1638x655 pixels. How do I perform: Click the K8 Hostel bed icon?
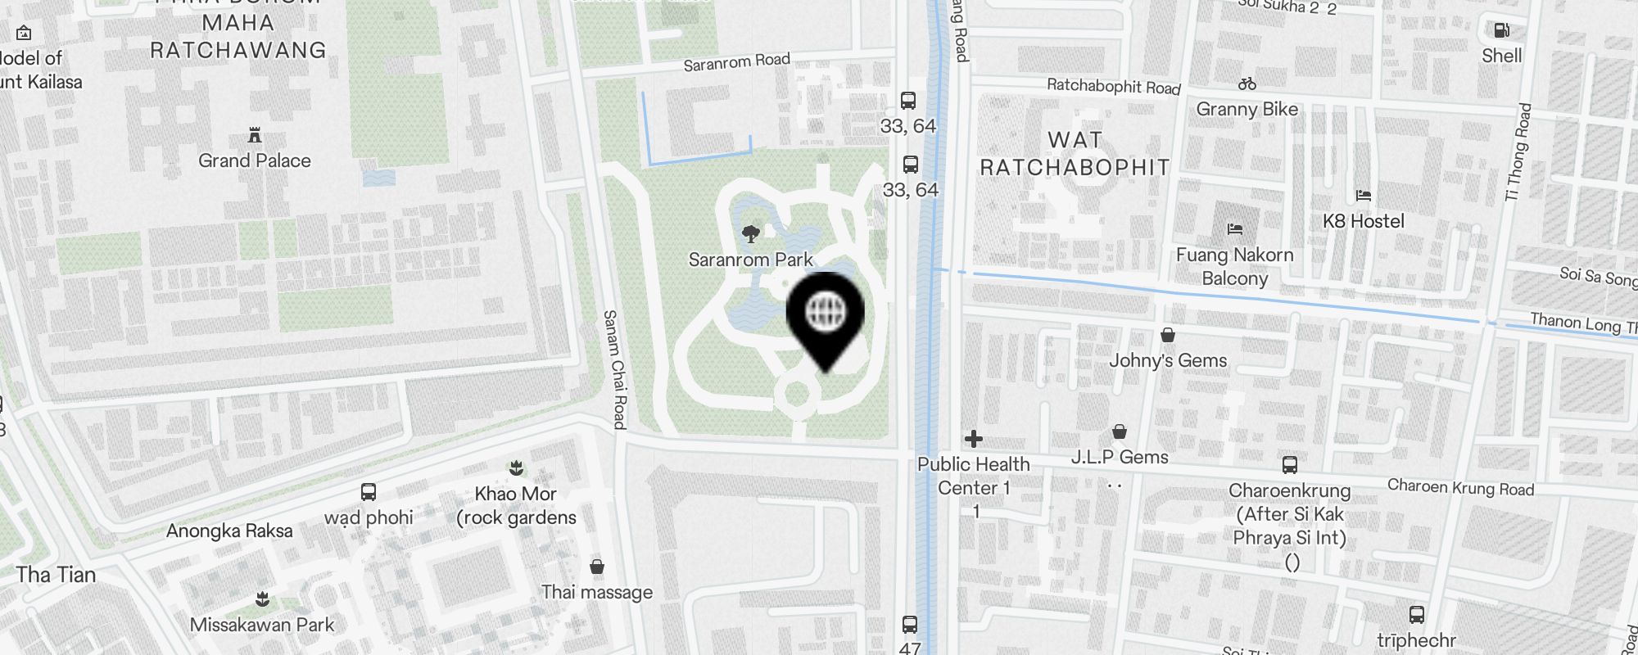coord(1364,196)
